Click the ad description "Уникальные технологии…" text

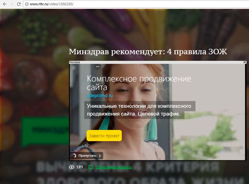pyautogui.click(x=140, y=110)
